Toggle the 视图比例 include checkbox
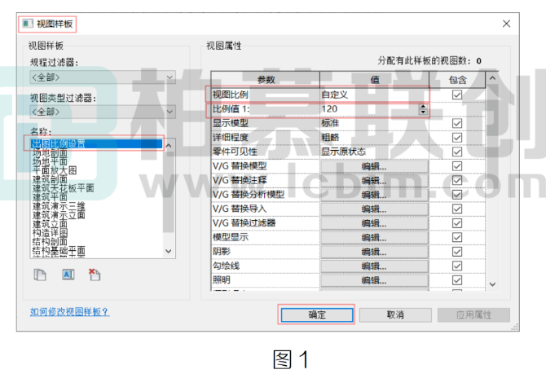 pyautogui.click(x=457, y=95)
